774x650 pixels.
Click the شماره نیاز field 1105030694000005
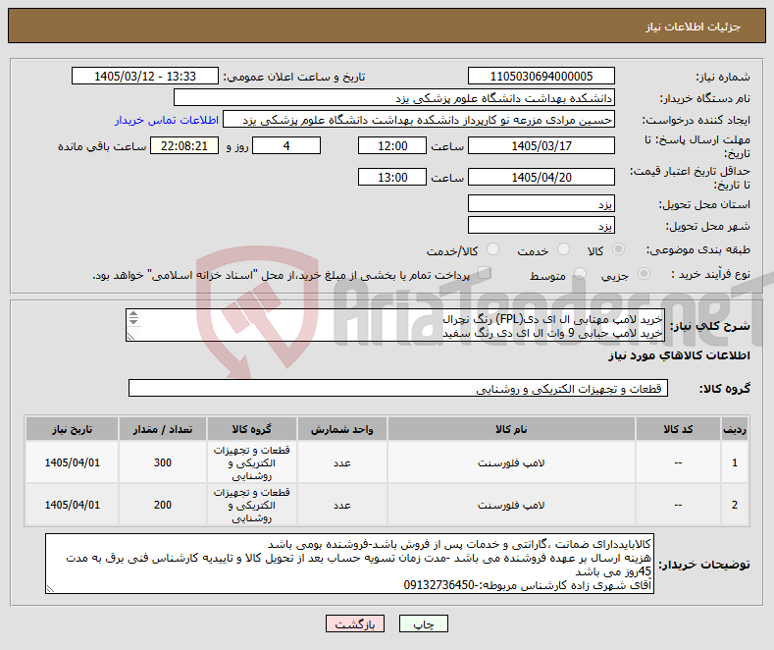coord(541,76)
